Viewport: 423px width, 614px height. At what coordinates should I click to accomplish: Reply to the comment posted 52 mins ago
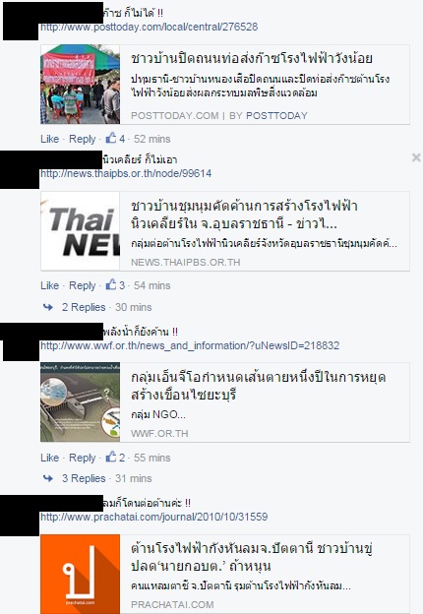pyautogui.click(x=83, y=139)
